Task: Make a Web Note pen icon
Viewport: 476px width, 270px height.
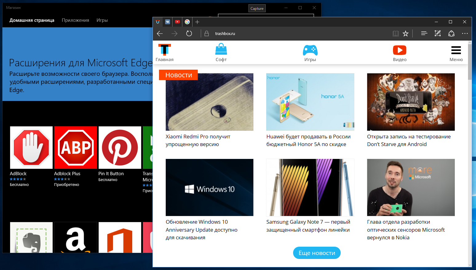Action: point(438,33)
